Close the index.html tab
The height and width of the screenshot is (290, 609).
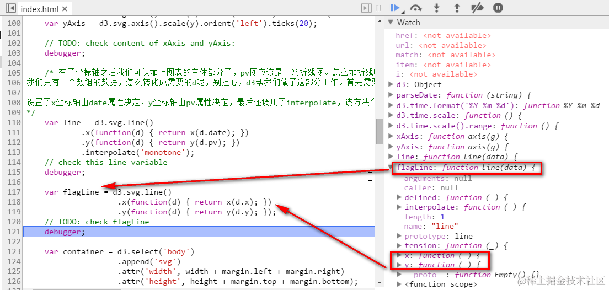[65, 8]
